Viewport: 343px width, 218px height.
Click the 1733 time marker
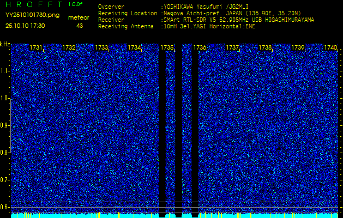click(101, 47)
